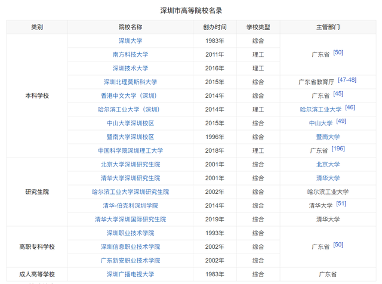
Task: Open the 暨南大学深圳校区 link
Action: (x=130, y=137)
